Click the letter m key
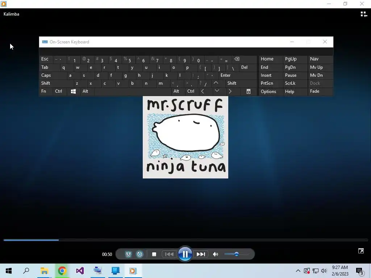Image resolution: width=371 pixels, height=278 pixels. tap(163, 83)
